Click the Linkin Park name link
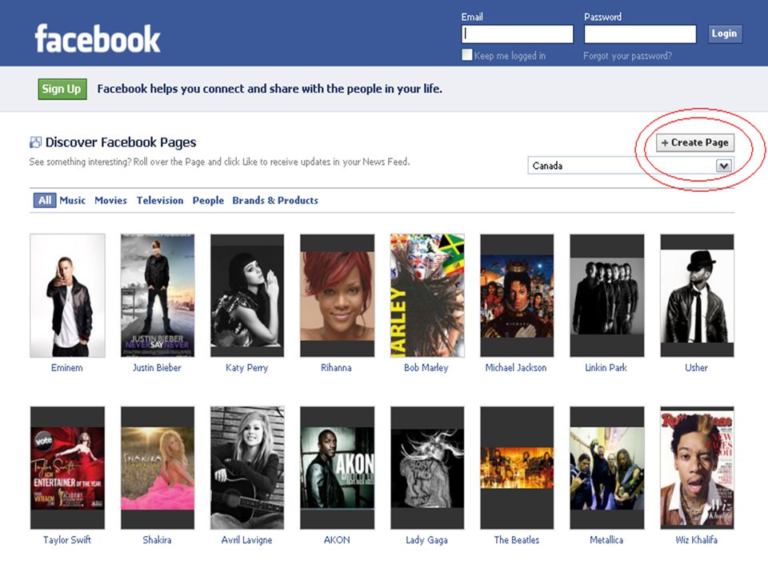 (606, 368)
